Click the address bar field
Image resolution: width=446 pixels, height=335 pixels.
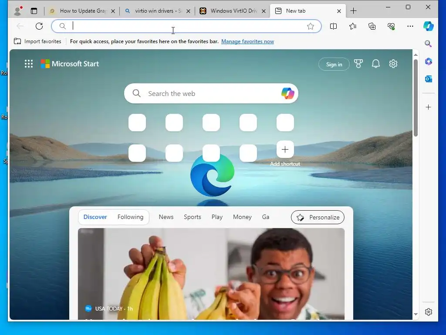[186, 26]
